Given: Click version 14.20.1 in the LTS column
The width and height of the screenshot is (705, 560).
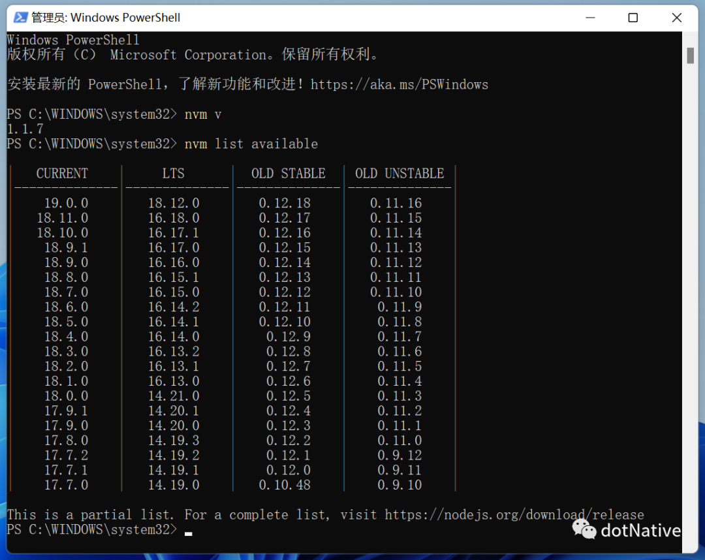Looking at the screenshot, I should pos(174,411).
